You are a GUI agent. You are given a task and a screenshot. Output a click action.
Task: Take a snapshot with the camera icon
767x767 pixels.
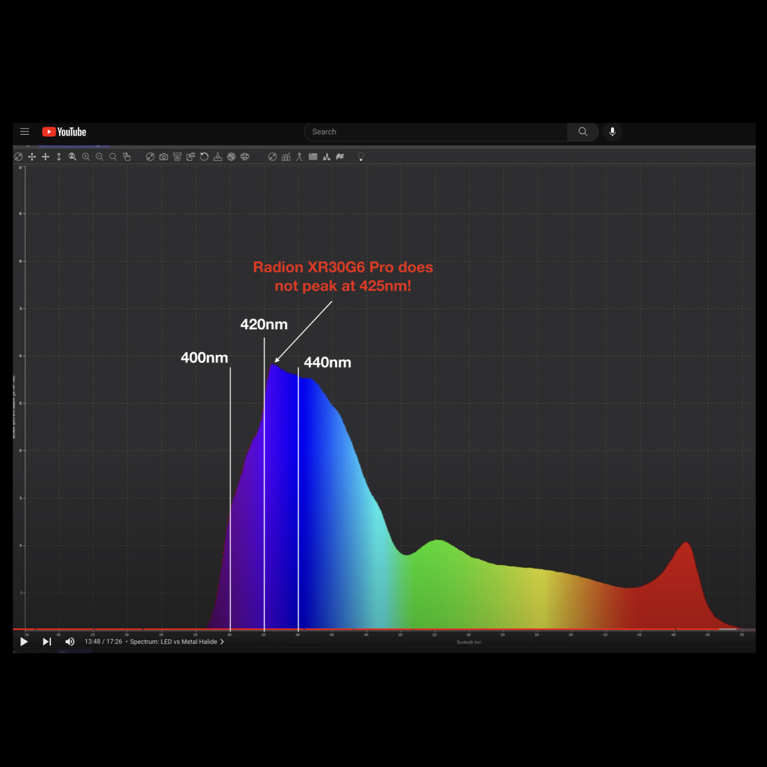coord(164,157)
